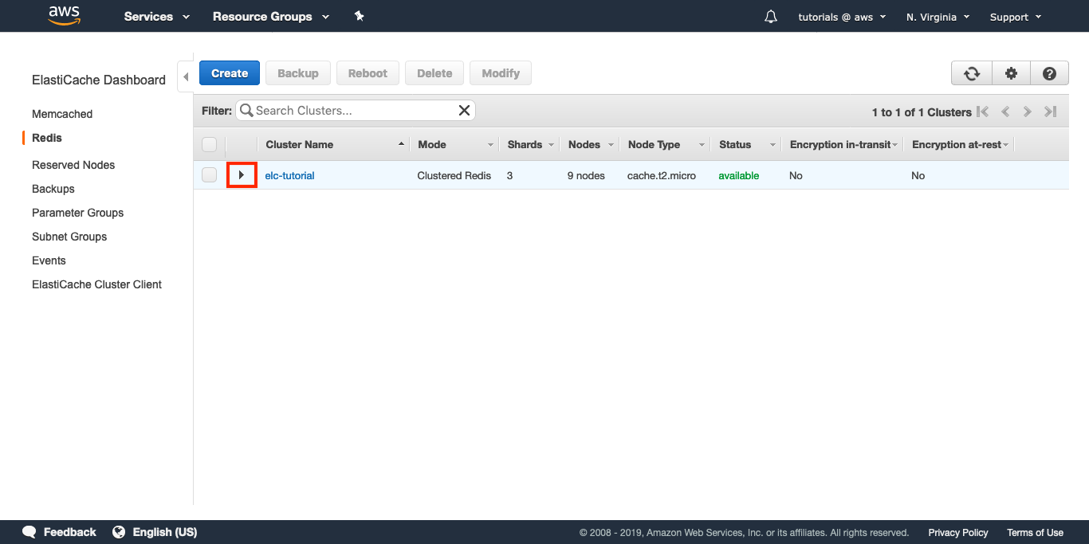Select the elc-tutorial cluster checkbox
This screenshot has width=1089, height=544.
[209, 175]
